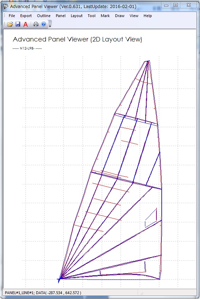This screenshot has width=200, height=299.
Task: Open the Draw menu
Action: [x=120, y=16]
